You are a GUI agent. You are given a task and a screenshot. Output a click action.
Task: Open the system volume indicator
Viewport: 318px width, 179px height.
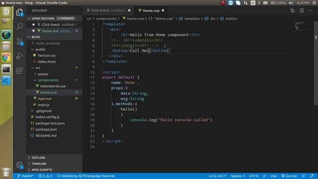(291, 3)
